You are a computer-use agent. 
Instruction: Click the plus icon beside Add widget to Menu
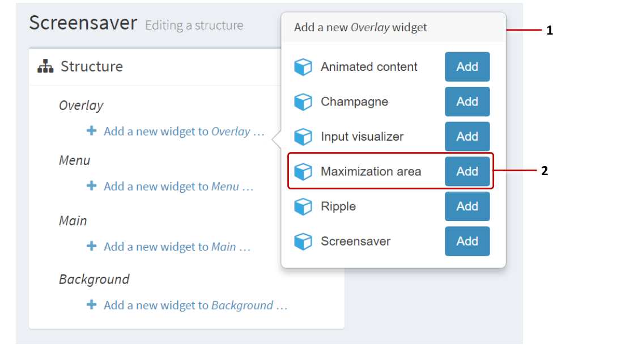click(x=91, y=186)
